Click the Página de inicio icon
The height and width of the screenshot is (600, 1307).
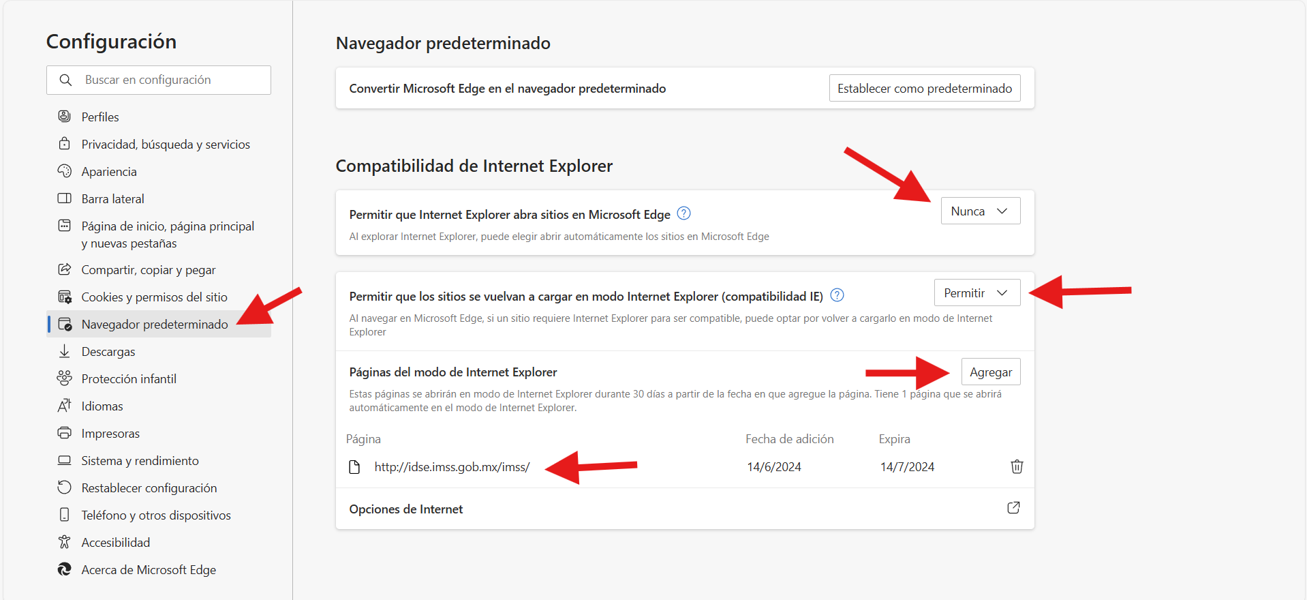pyautogui.click(x=65, y=226)
